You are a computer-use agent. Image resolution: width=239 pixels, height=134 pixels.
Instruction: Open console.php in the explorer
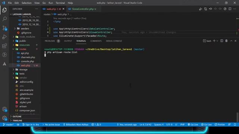27,61
